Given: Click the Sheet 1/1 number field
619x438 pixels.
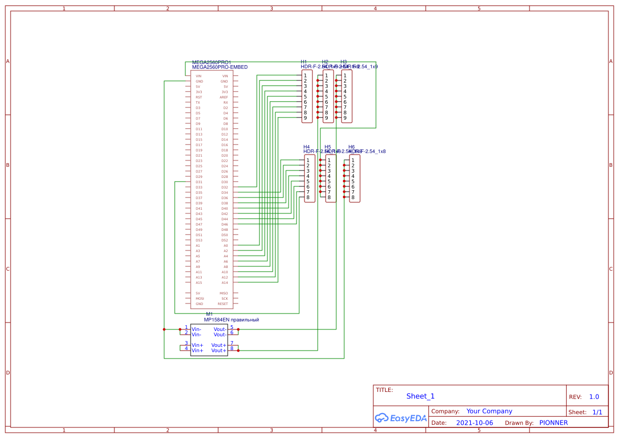Looking at the screenshot, I should click(597, 412).
